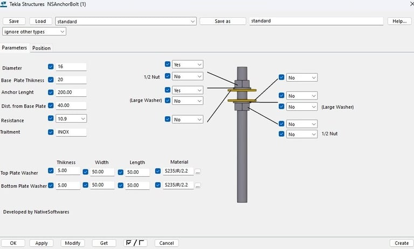Image resolution: width=414 pixels, height=249 pixels.
Task: Click the Save as button
Action: (223, 21)
